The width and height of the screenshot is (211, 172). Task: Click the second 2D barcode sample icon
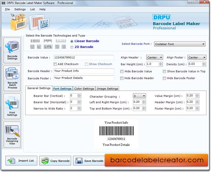39,47
